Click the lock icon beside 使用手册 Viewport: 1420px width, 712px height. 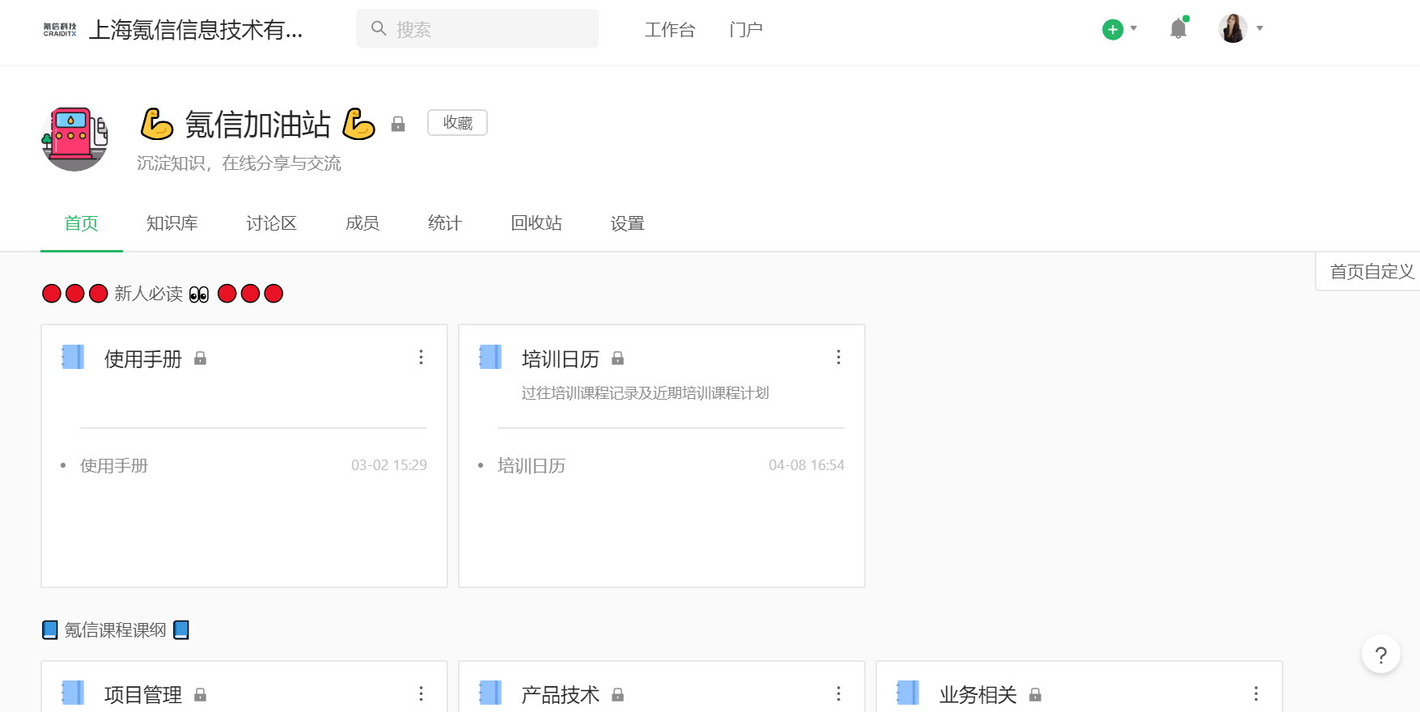coord(201,358)
